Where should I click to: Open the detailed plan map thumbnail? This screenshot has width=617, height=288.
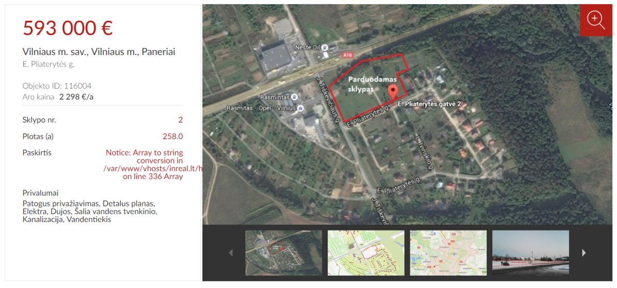(x=366, y=253)
